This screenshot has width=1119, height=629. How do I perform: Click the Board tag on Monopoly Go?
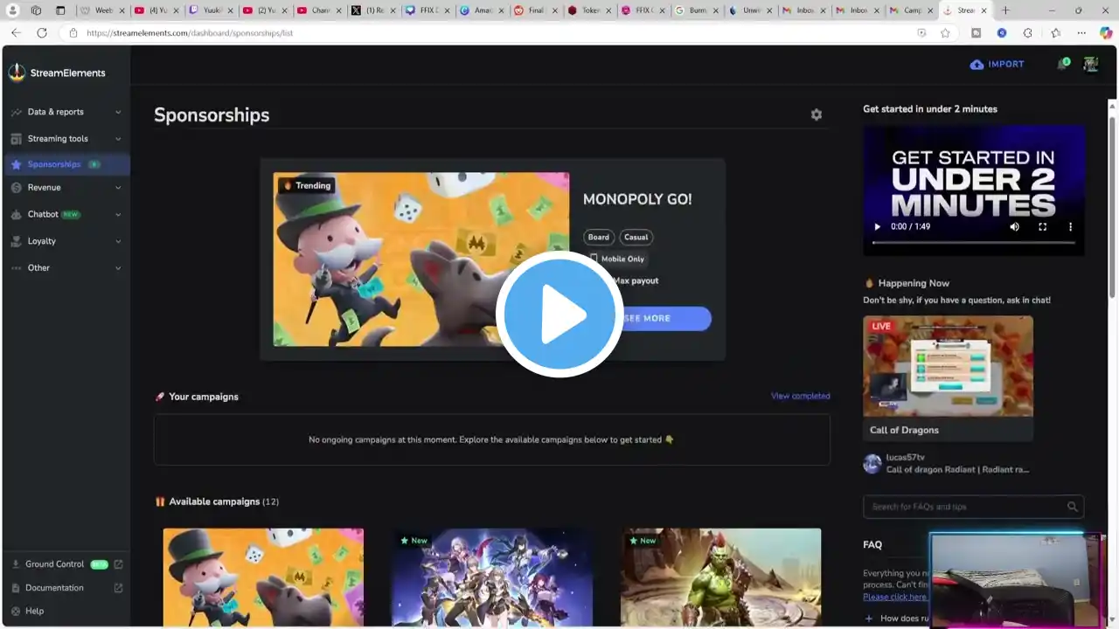point(599,237)
